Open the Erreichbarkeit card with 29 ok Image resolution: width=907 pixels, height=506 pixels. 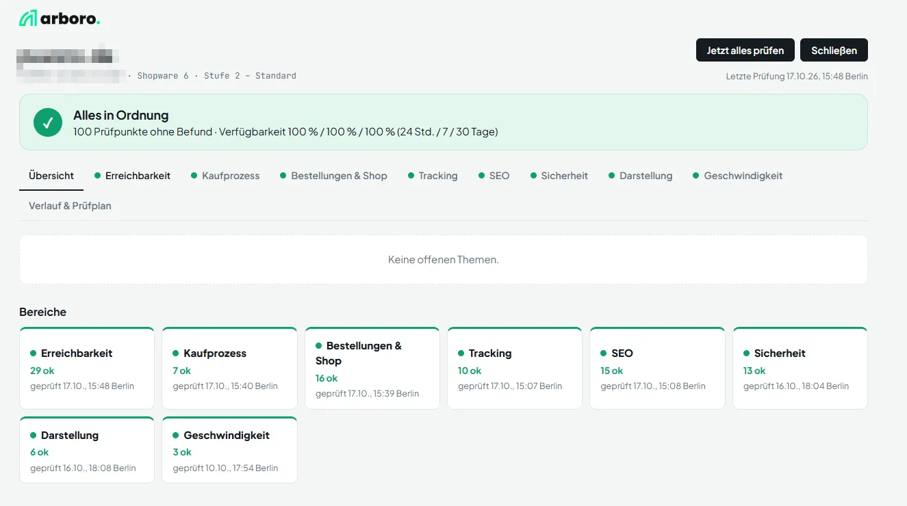(87, 368)
